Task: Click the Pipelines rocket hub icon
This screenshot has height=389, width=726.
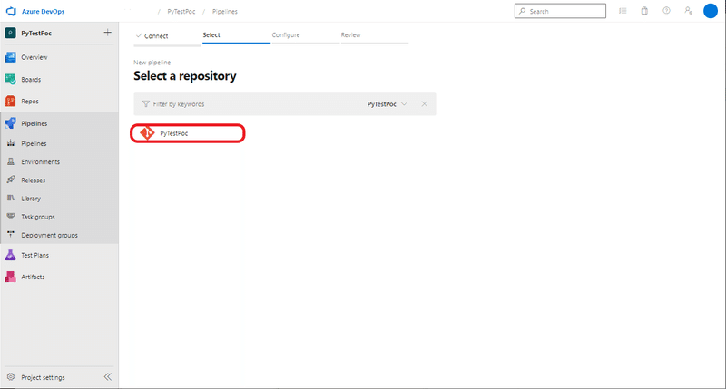Action: click(10, 123)
